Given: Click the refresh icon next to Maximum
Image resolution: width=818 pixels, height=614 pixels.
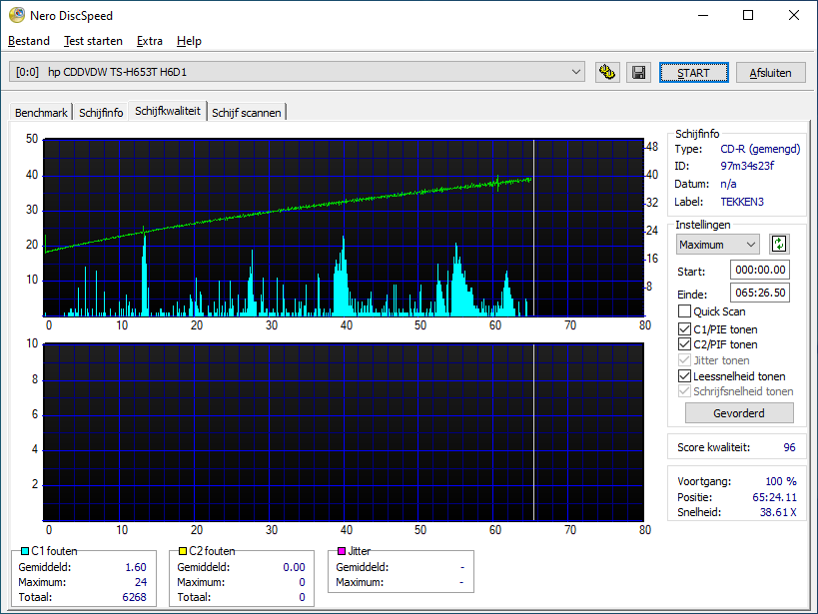Looking at the screenshot, I should pyautogui.click(x=779, y=245).
